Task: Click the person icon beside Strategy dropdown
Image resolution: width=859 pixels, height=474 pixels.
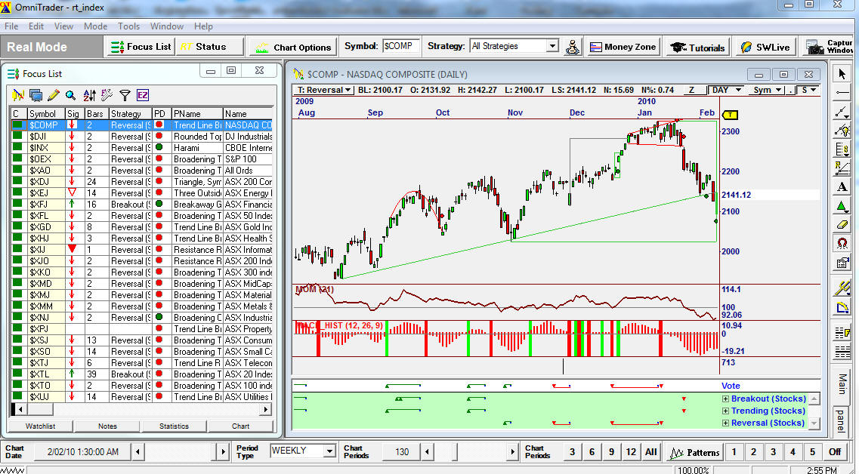Action: coord(573,47)
